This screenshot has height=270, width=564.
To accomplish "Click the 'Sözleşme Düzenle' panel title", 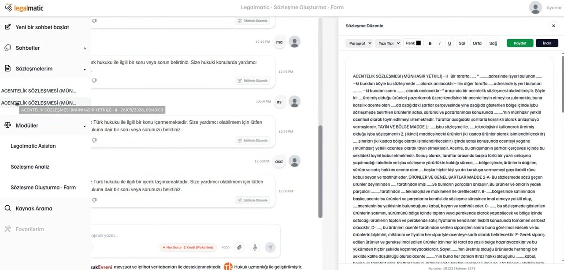I will click(364, 26).
